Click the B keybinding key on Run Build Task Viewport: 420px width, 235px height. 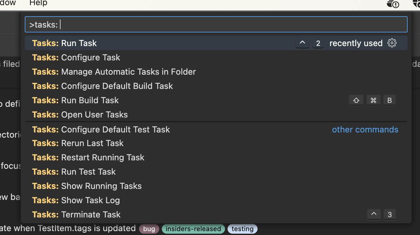click(389, 100)
